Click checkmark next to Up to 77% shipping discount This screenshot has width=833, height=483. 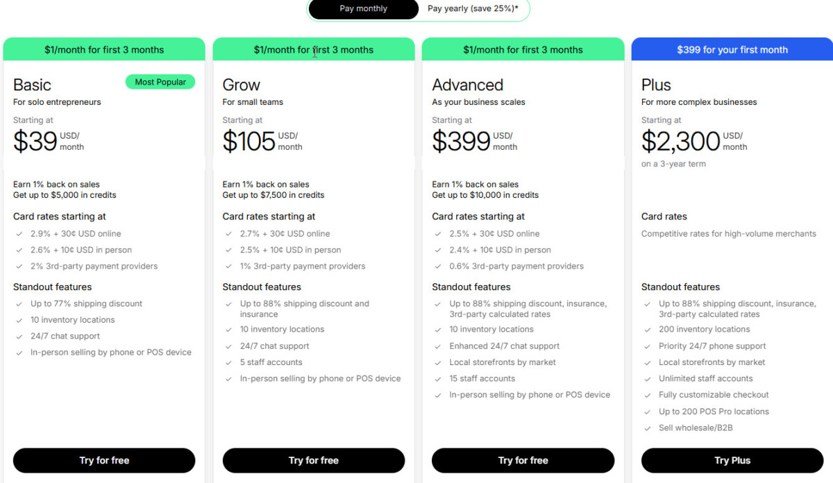pyautogui.click(x=18, y=304)
